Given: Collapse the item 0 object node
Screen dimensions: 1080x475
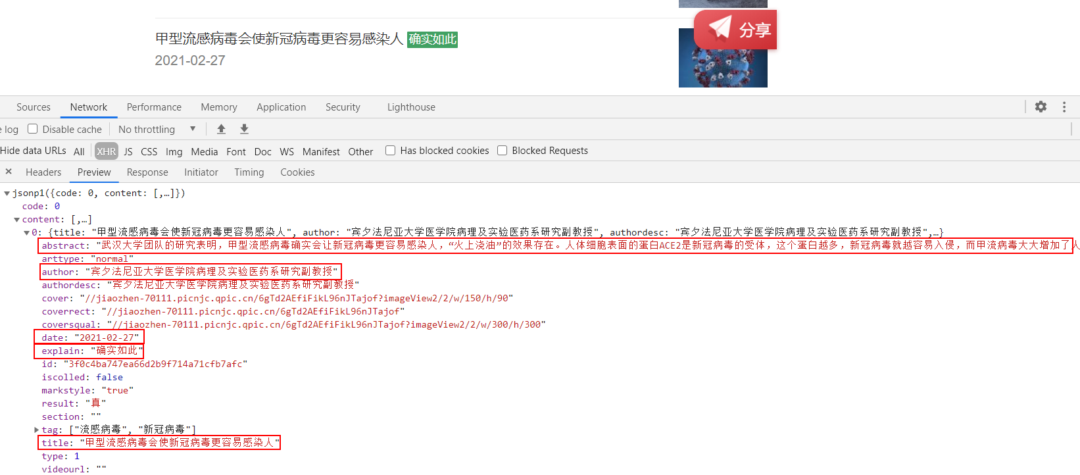Looking at the screenshot, I should tap(27, 233).
